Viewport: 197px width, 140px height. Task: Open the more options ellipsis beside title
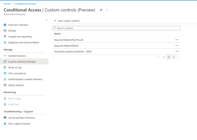tap(107, 10)
